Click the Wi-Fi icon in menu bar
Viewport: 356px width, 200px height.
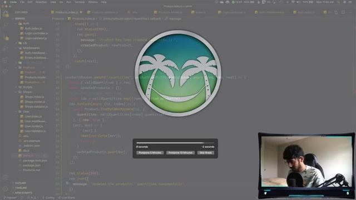coord(293,2)
